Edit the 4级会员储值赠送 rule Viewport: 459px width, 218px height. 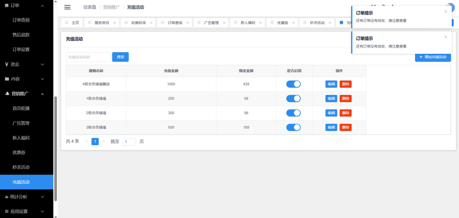331,84
